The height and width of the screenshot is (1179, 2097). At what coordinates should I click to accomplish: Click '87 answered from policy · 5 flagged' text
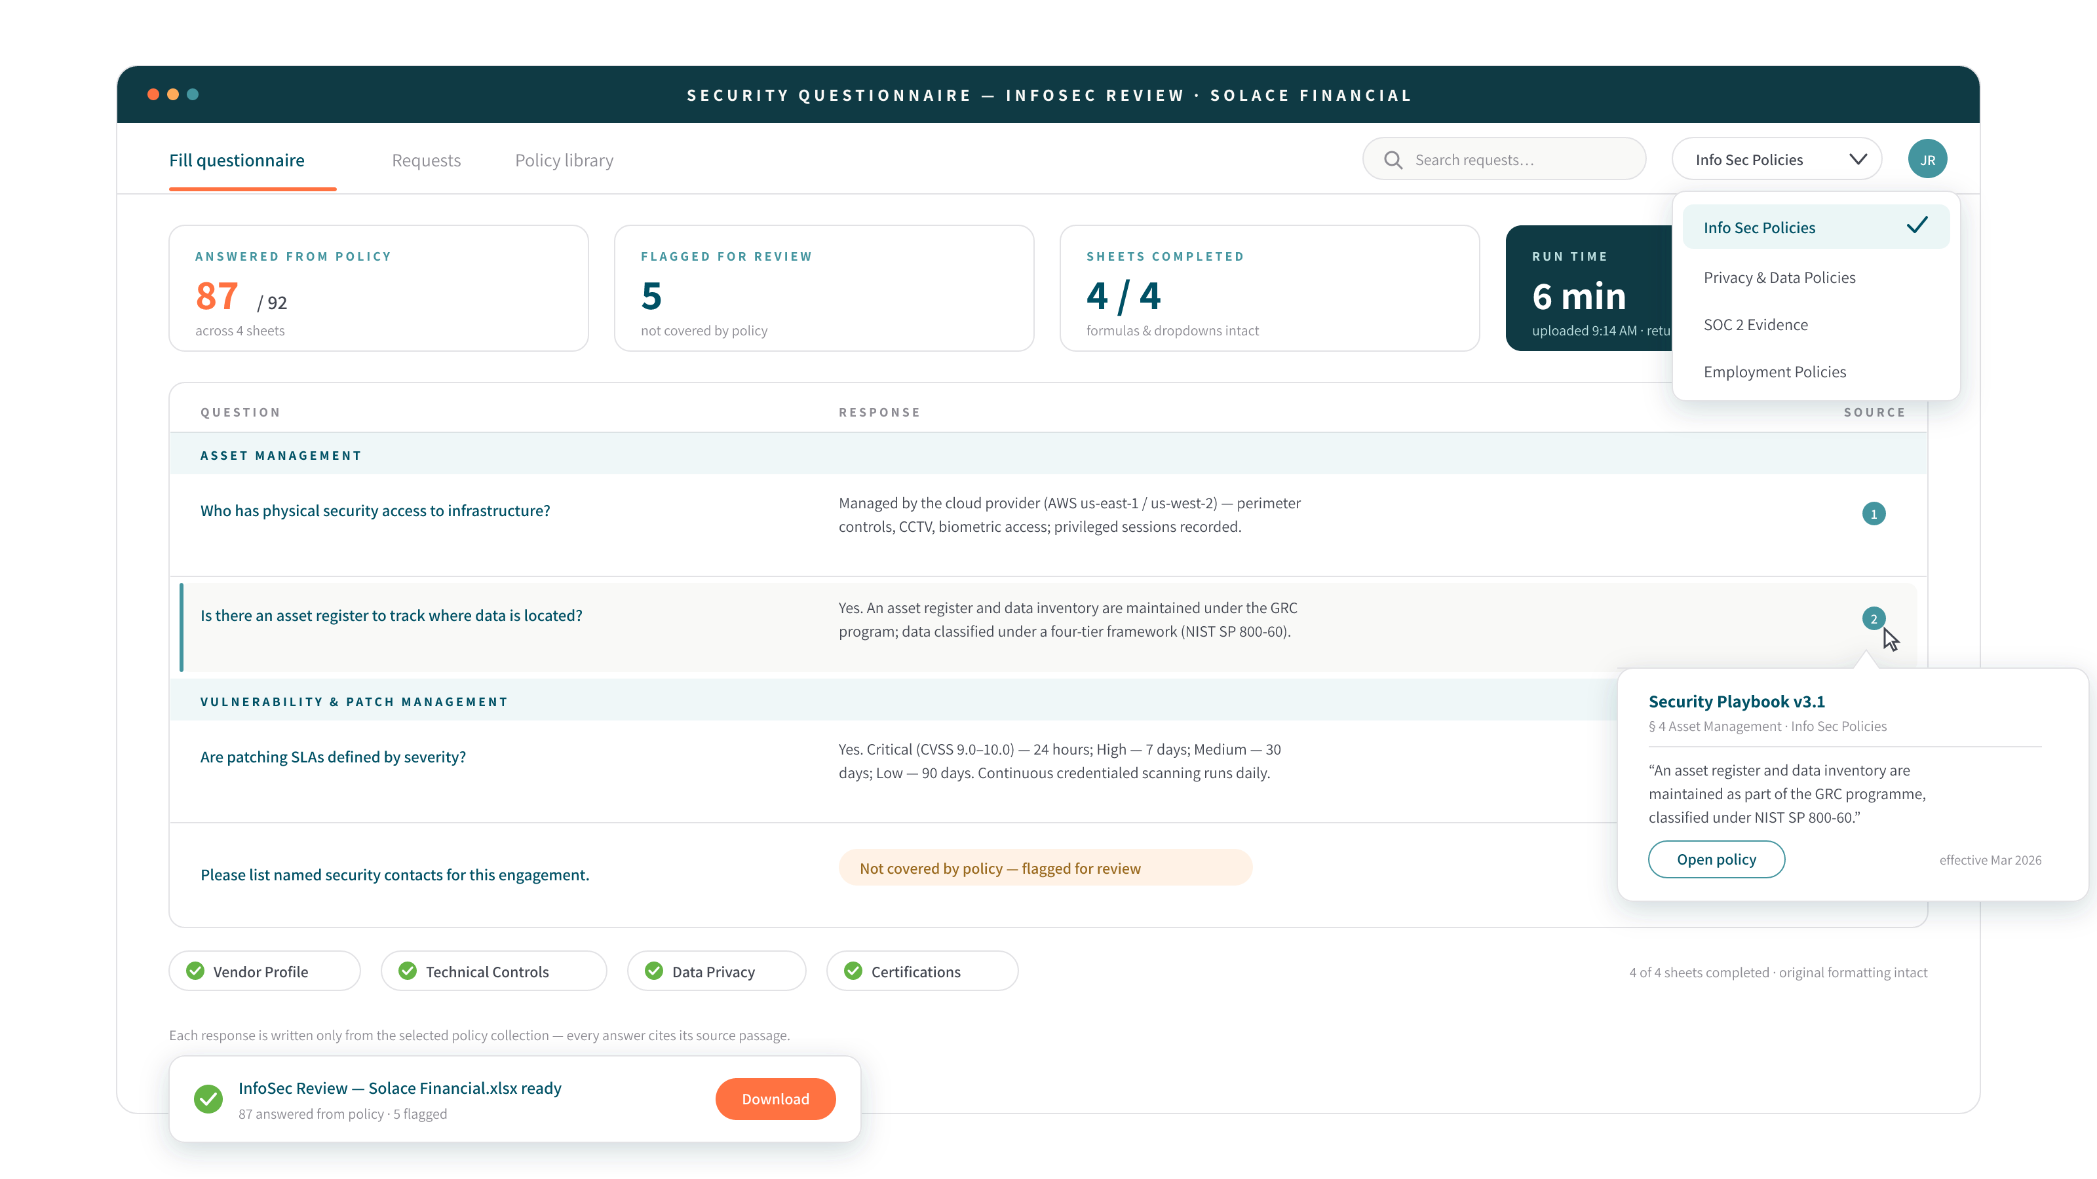pyautogui.click(x=343, y=1114)
